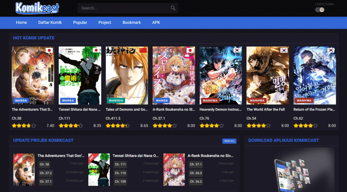
Task: Open Return of the Frozen Player cover
Action: click(x=315, y=75)
